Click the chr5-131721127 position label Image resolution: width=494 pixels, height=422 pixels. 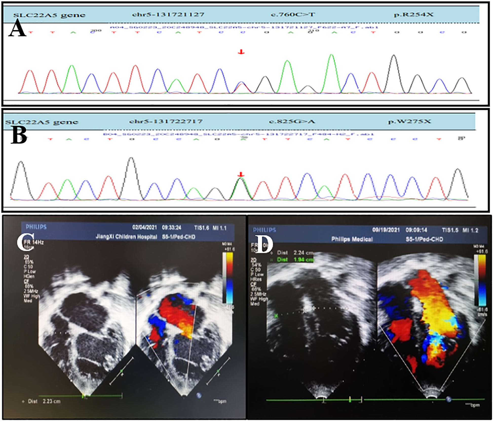pyautogui.click(x=168, y=15)
